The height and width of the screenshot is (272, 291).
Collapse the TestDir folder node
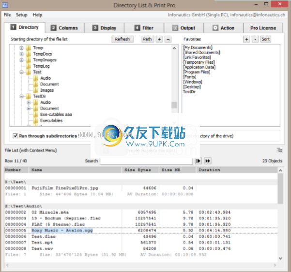coord(21,97)
